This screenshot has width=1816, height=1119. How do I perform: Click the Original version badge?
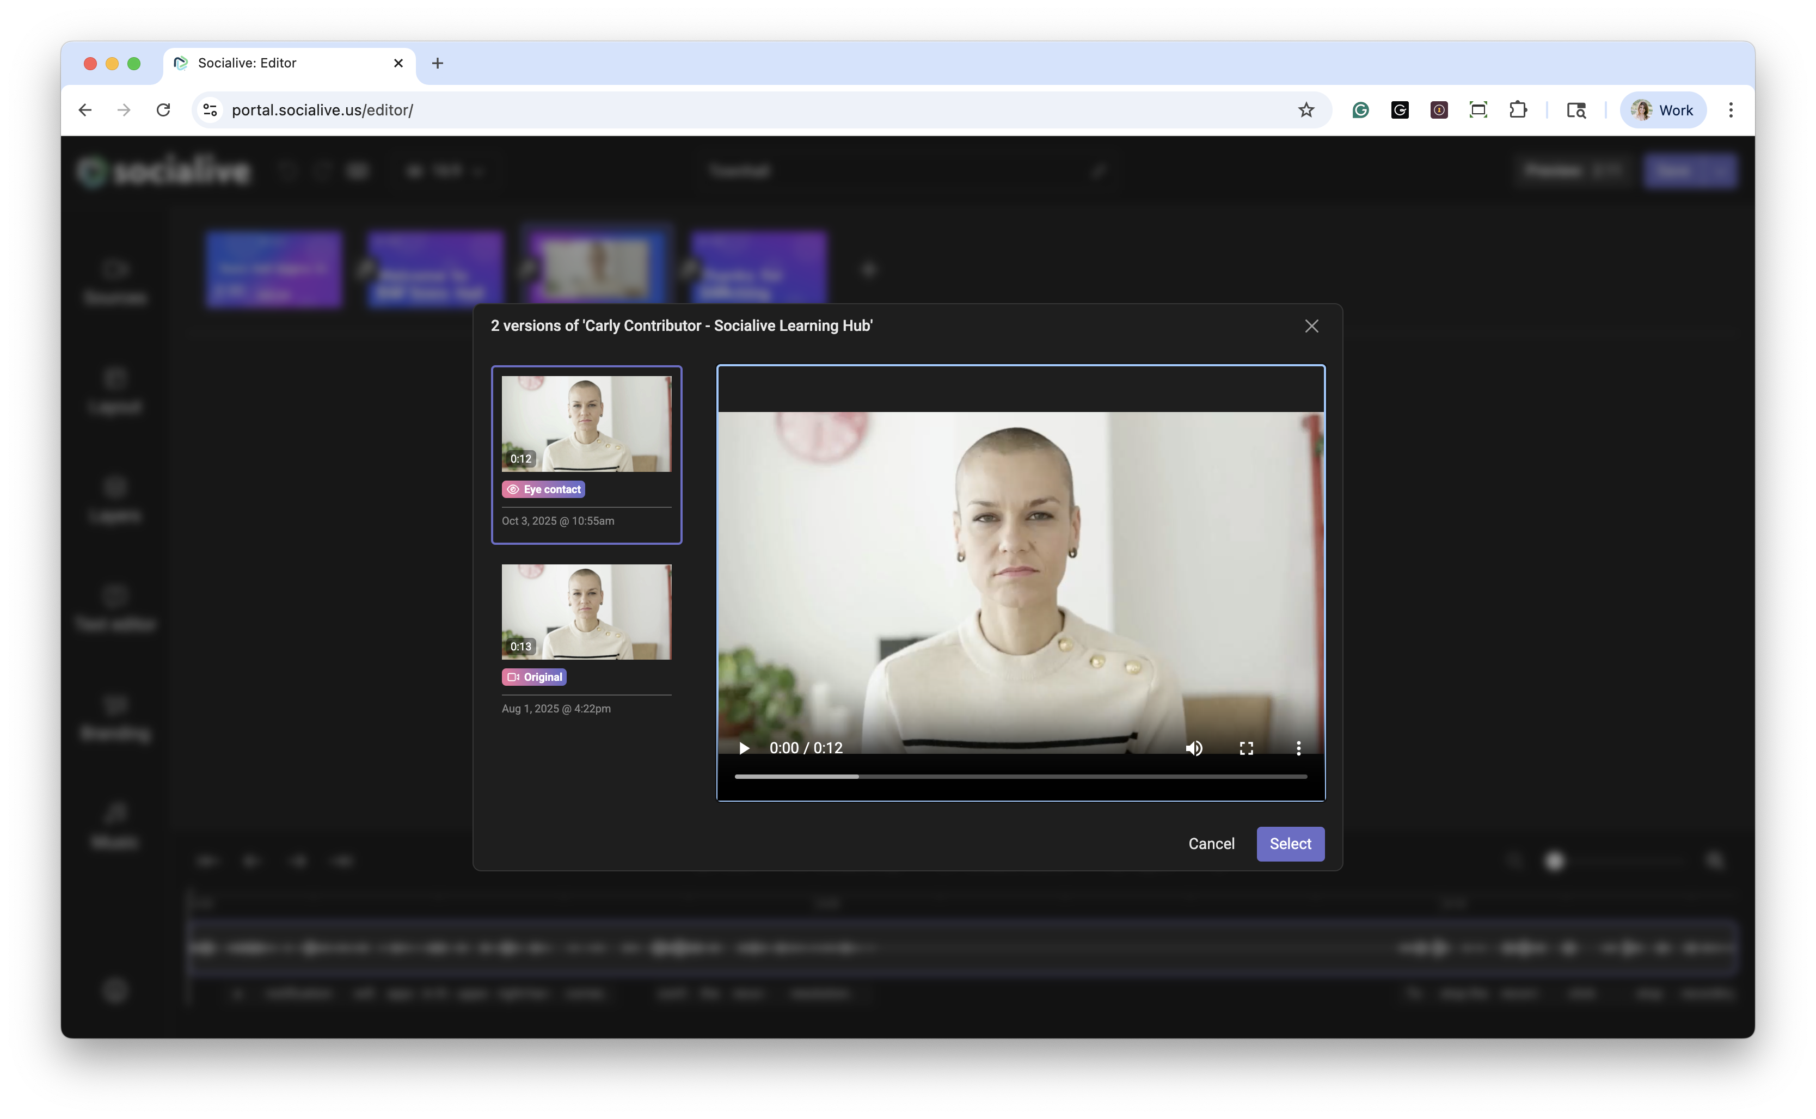coord(533,677)
